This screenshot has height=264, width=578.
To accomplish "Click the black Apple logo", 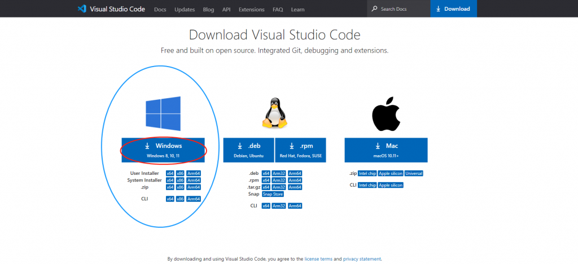I will 386,114.
